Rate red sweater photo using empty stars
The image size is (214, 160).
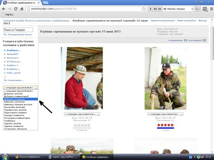[82, 125]
